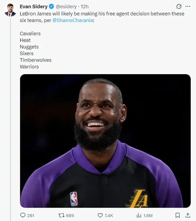
Task: Open the LeBron James photo
Action: pyautogui.click(x=105, y=141)
